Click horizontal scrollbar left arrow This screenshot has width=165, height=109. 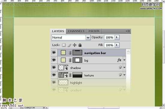click(x=47, y=108)
